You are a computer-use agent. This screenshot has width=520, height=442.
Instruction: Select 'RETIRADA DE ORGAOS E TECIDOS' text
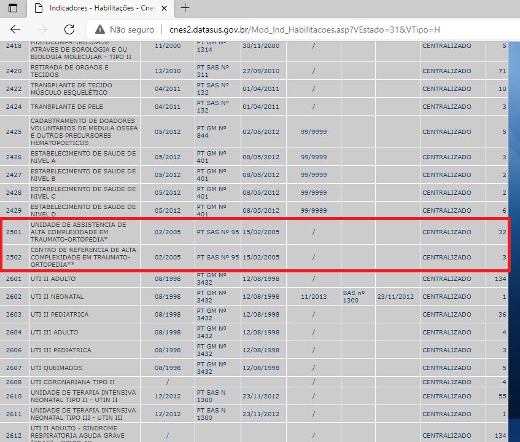click(x=69, y=71)
